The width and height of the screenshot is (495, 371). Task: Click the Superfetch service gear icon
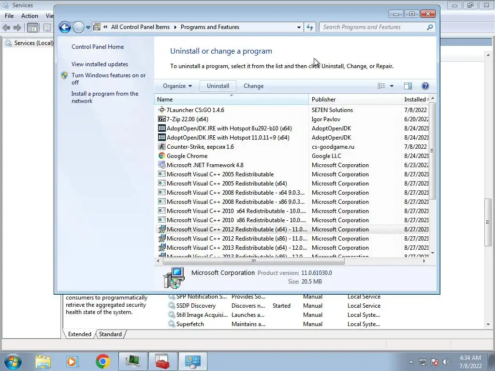(172, 324)
